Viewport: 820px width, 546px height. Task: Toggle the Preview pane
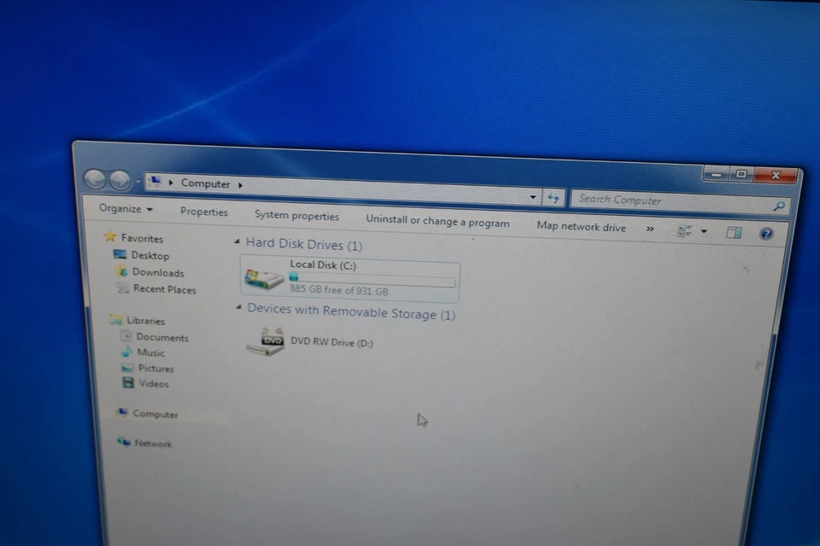(x=734, y=232)
